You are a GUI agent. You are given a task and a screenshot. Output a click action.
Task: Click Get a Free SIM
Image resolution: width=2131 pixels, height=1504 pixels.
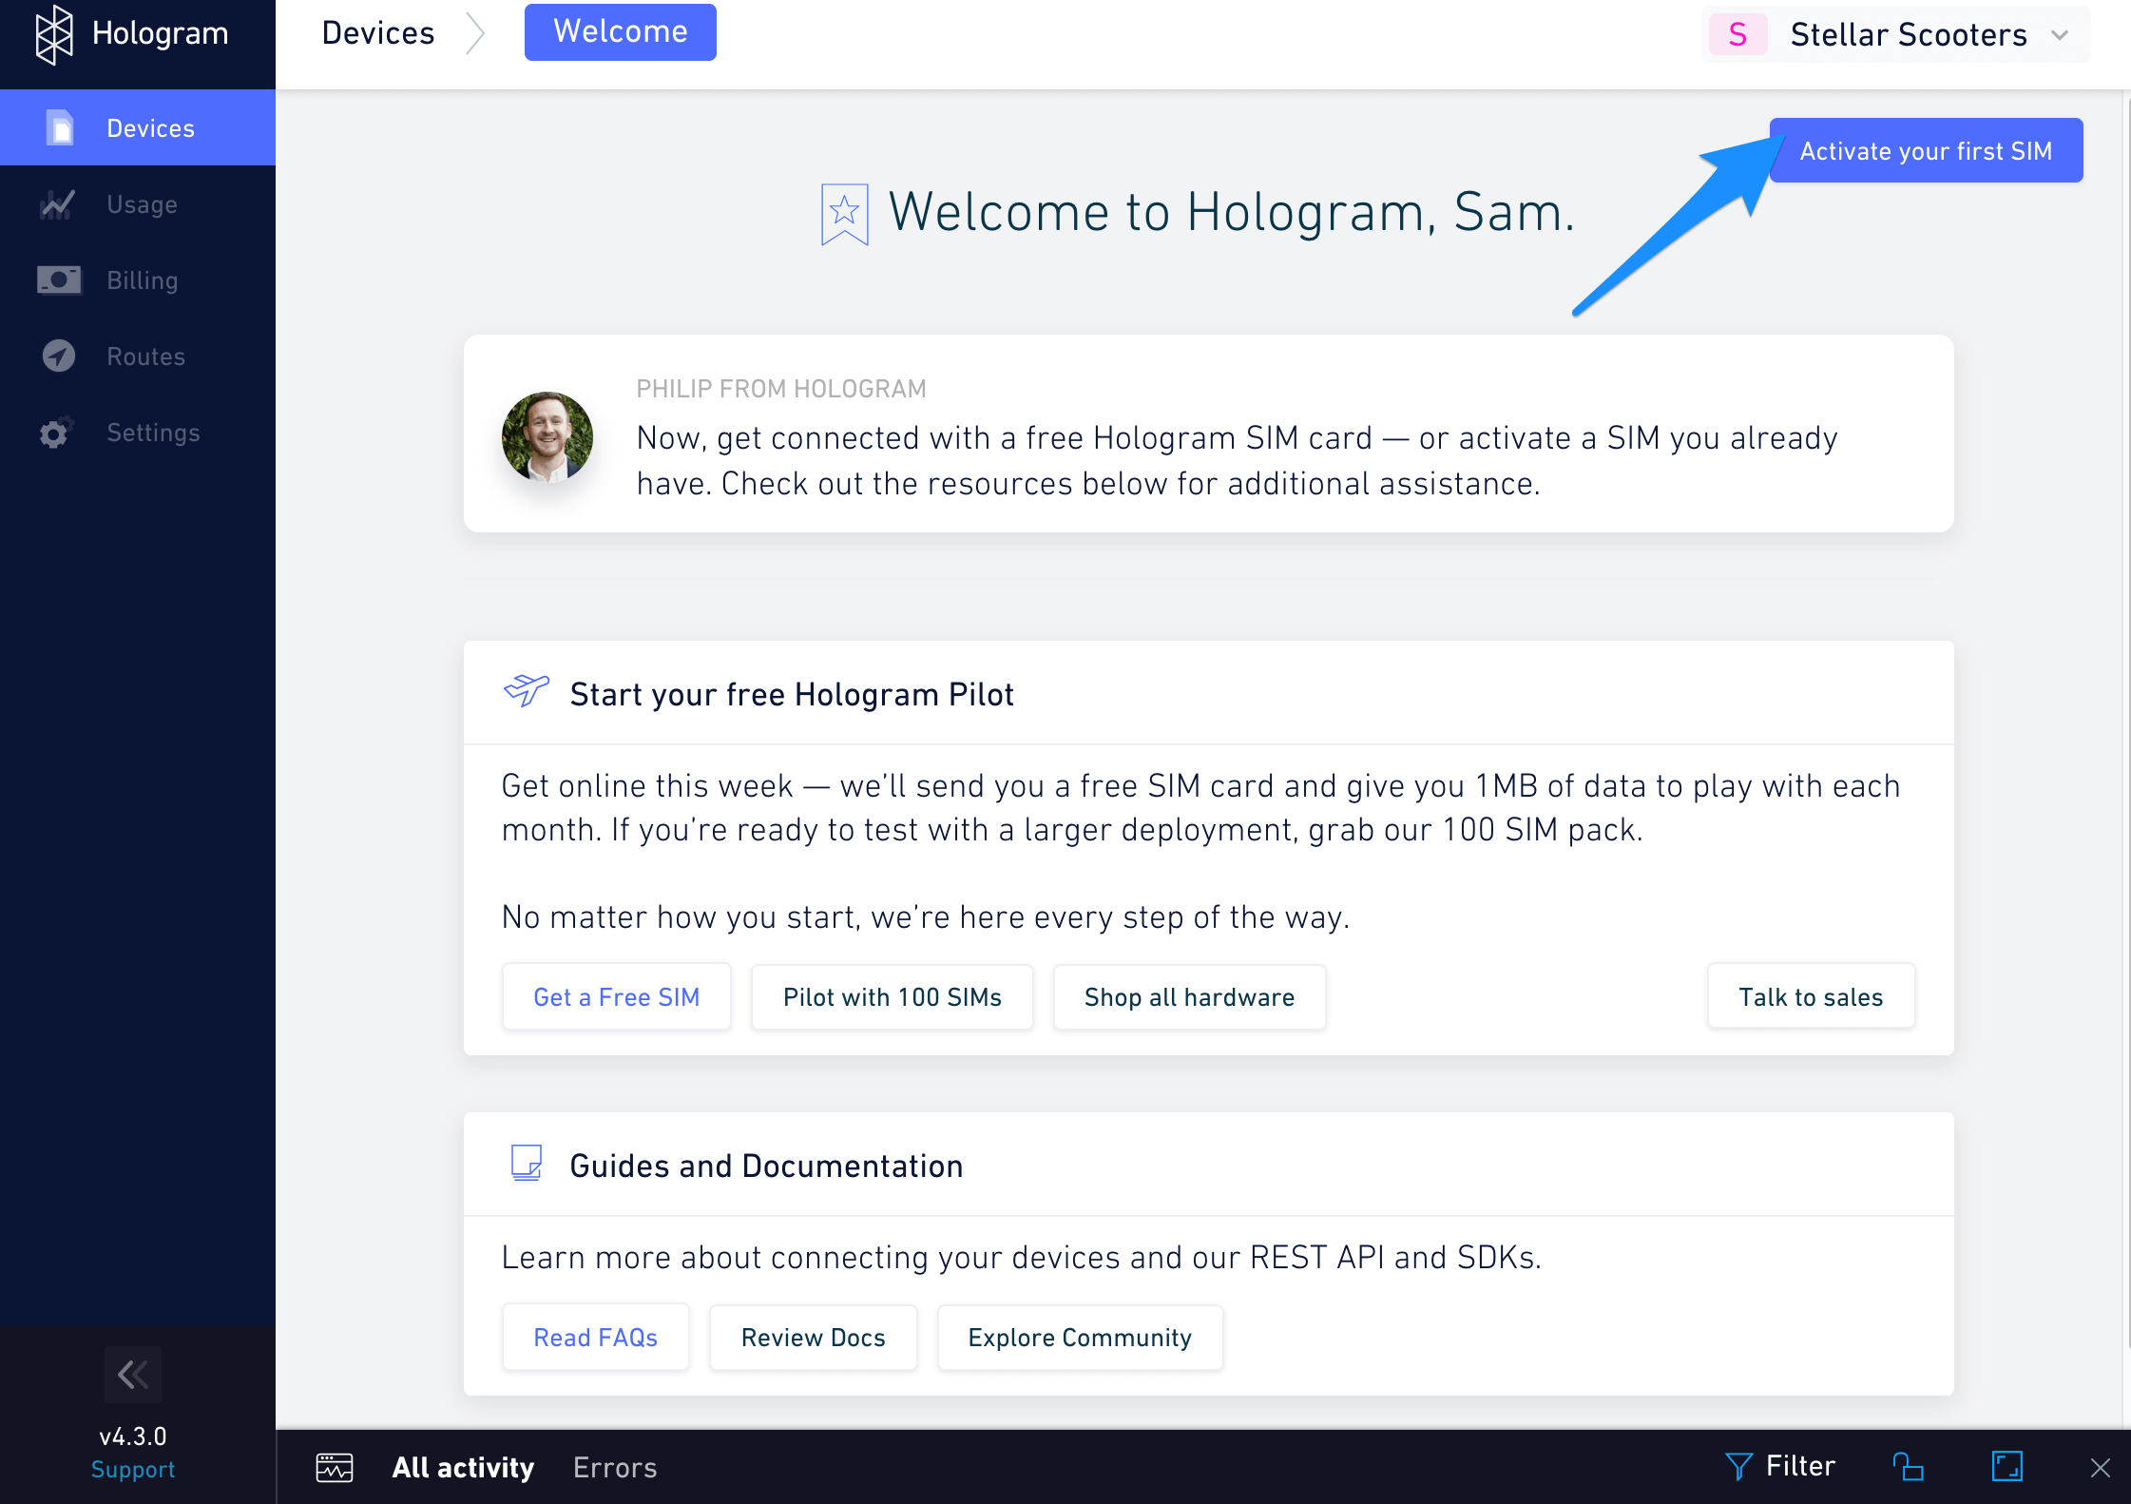[x=617, y=996]
